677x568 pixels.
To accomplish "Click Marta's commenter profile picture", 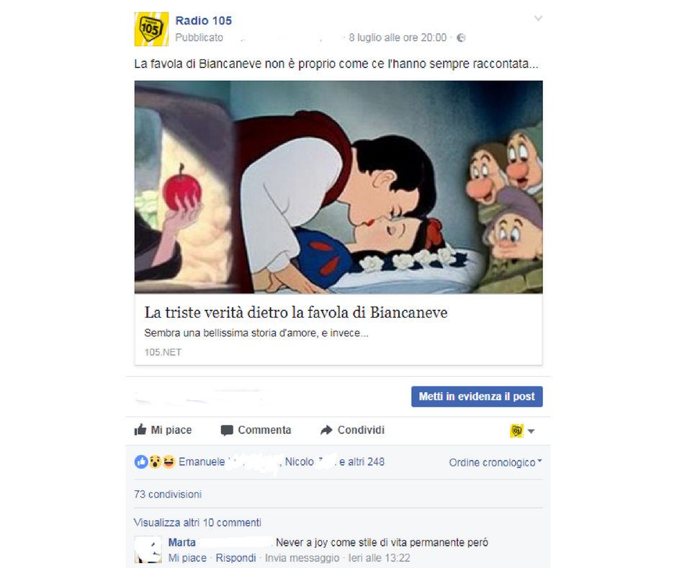I will [148, 549].
